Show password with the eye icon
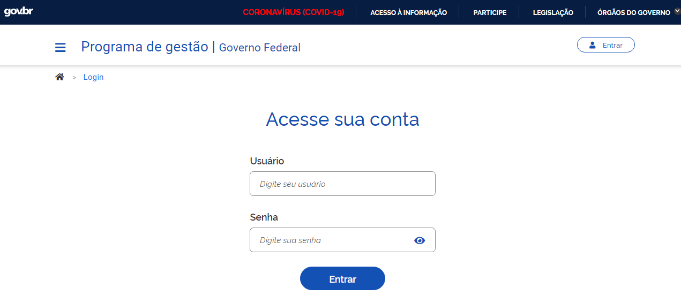 point(420,240)
